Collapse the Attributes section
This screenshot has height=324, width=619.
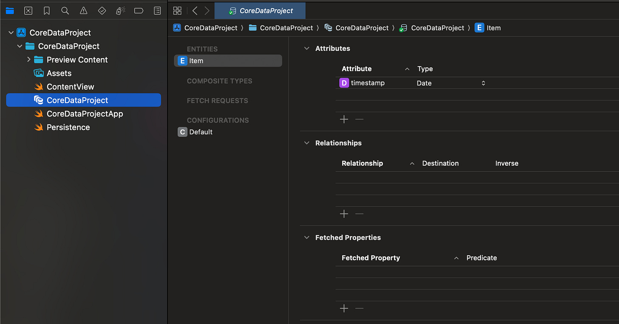(x=307, y=48)
